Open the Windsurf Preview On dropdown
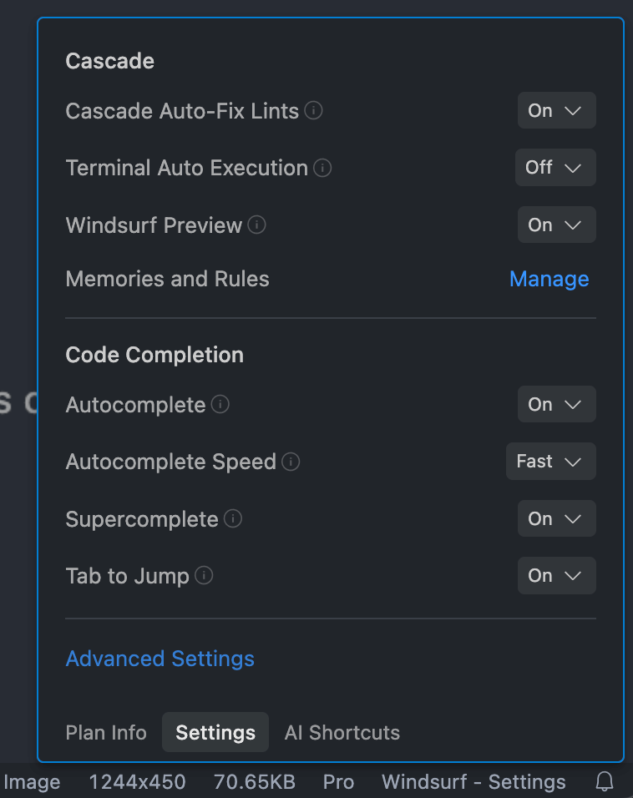This screenshot has height=798, width=633. [556, 225]
